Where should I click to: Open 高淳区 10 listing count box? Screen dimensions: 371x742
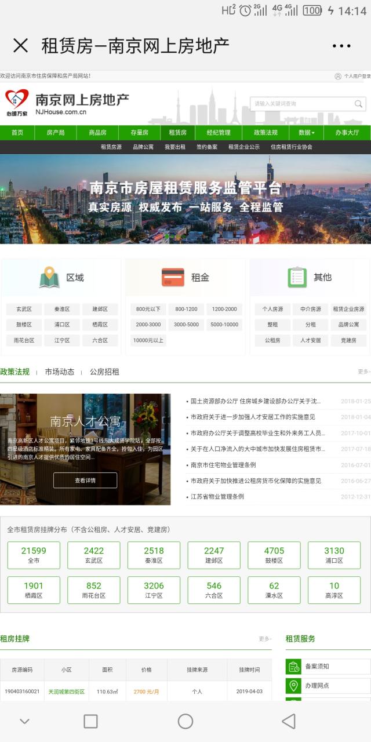pyautogui.click(x=334, y=590)
